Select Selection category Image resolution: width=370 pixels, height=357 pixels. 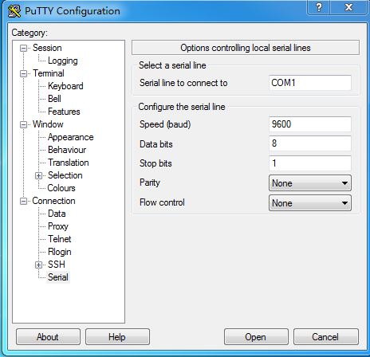point(65,175)
